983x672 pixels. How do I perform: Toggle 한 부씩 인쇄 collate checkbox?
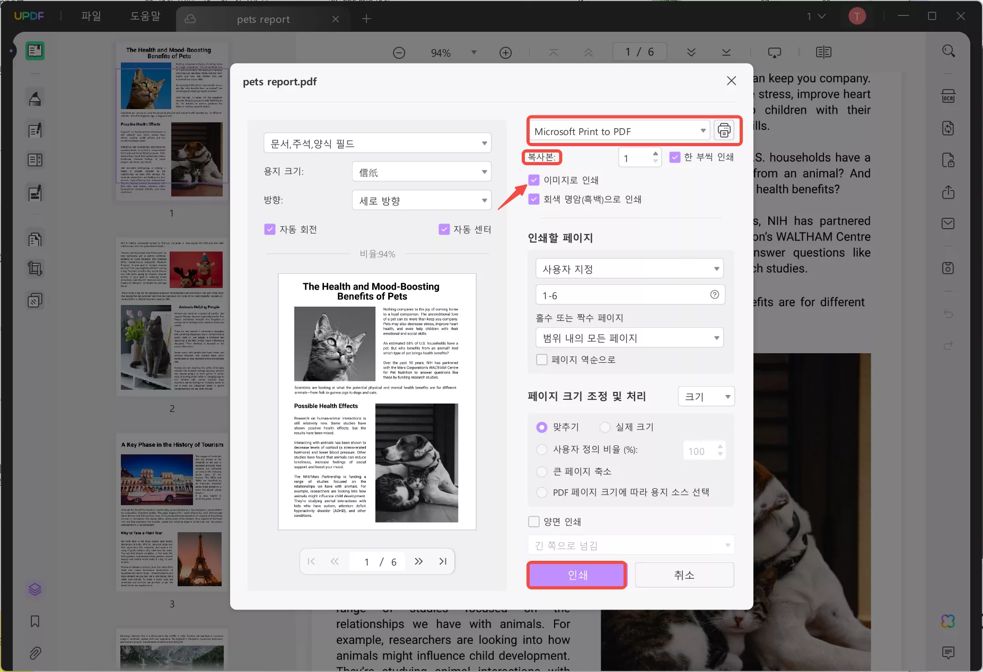tap(675, 157)
